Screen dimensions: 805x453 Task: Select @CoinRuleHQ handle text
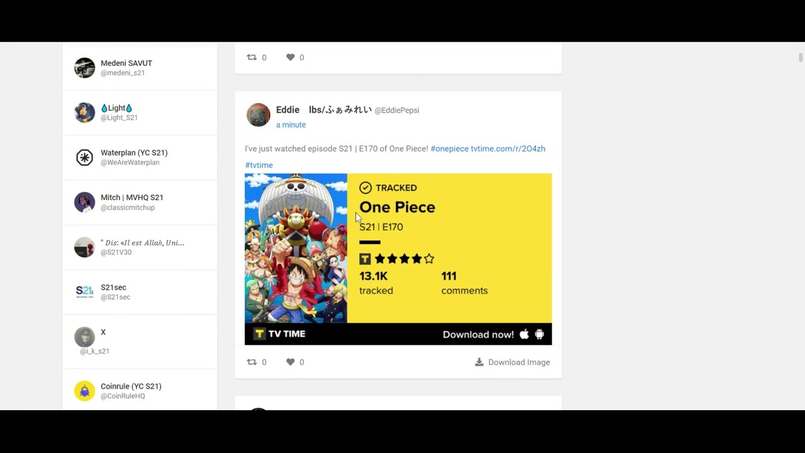coord(123,396)
